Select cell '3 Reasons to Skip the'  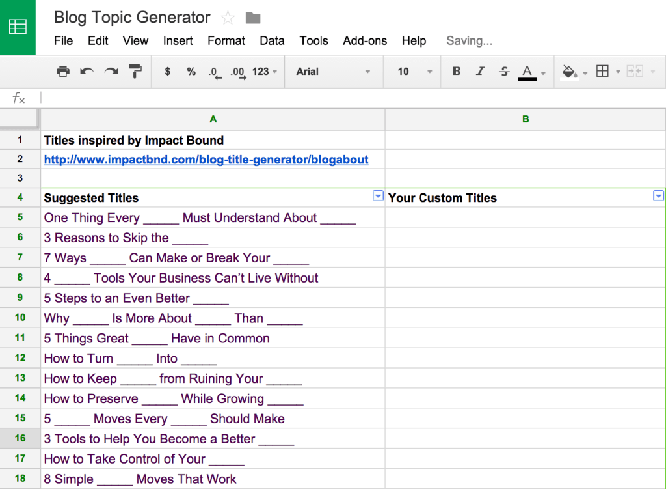213,237
